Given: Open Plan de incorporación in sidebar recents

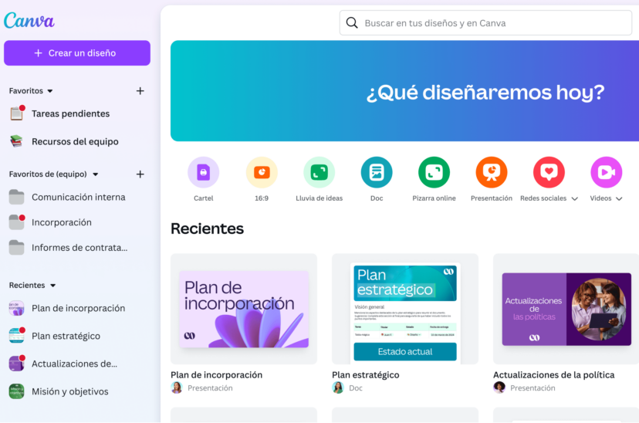Looking at the screenshot, I should click(x=78, y=309).
